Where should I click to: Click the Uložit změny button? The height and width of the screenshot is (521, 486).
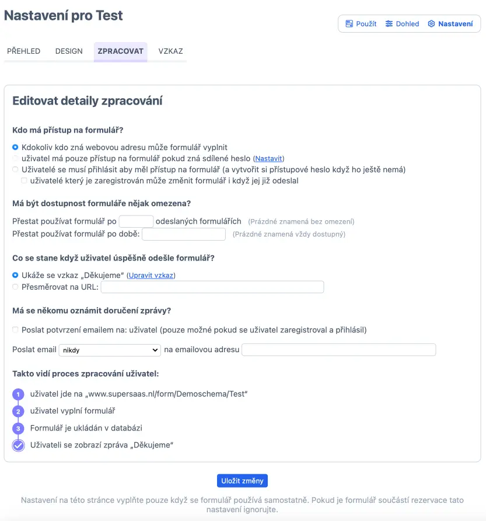(242, 481)
